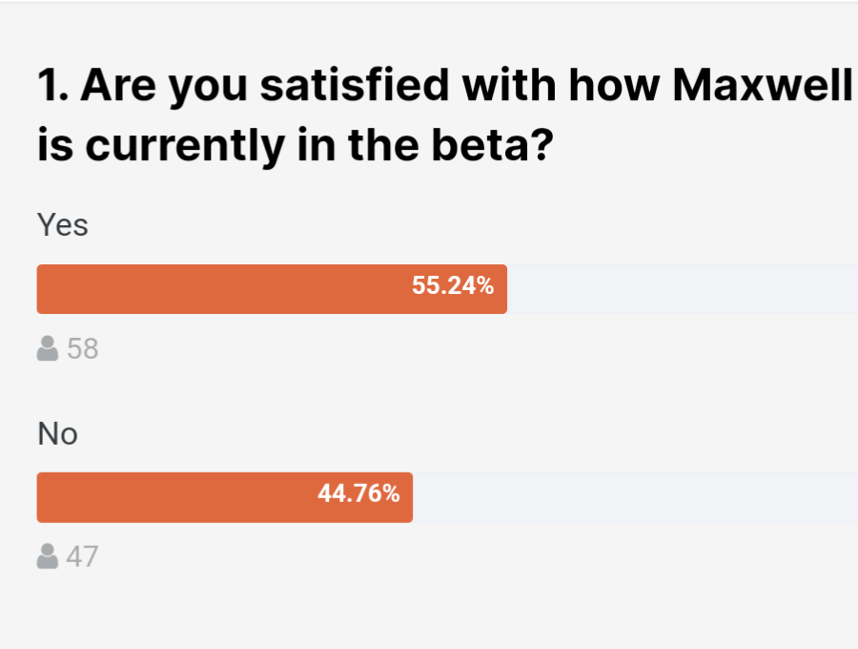Click the 55.24% percentage label
858x649 pixels.
point(453,285)
